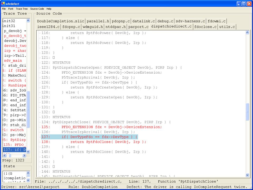
Task: Switch to the datalink.c tab
Action: click(144, 21)
